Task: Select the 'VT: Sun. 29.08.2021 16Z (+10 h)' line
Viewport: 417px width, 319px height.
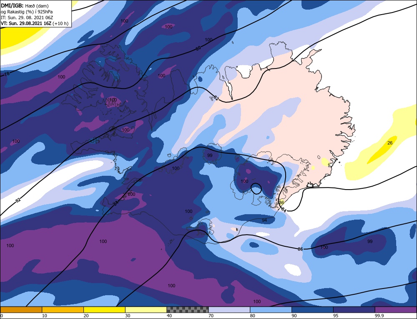Action: (35, 23)
